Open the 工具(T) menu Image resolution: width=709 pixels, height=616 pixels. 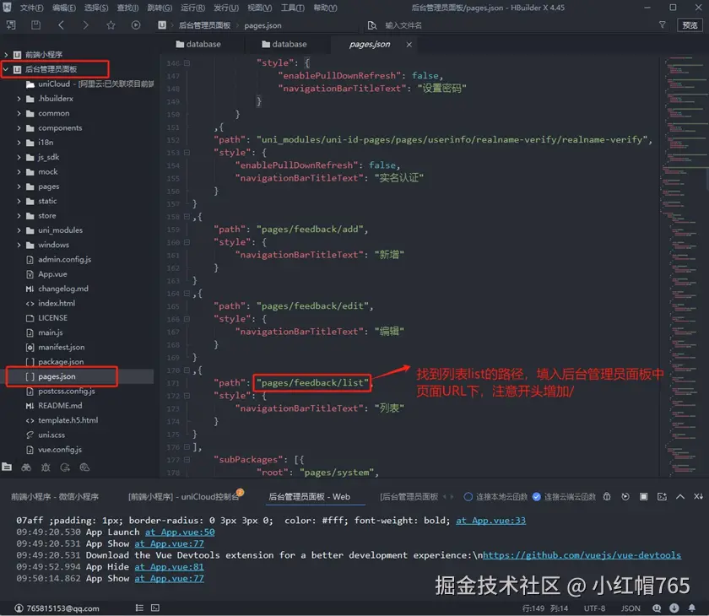[x=293, y=8]
